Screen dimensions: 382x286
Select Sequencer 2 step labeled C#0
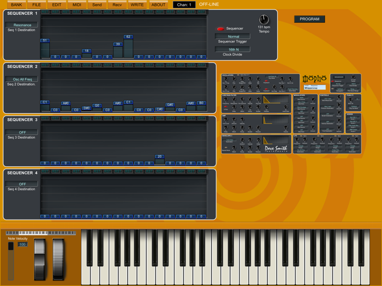[159, 109]
